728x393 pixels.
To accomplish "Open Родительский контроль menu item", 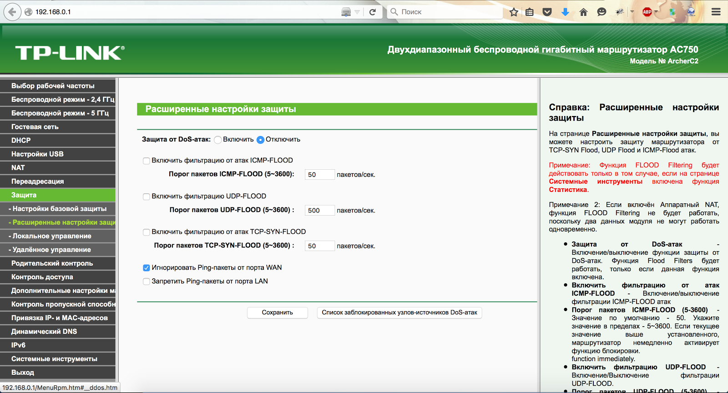I will [58, 263].
